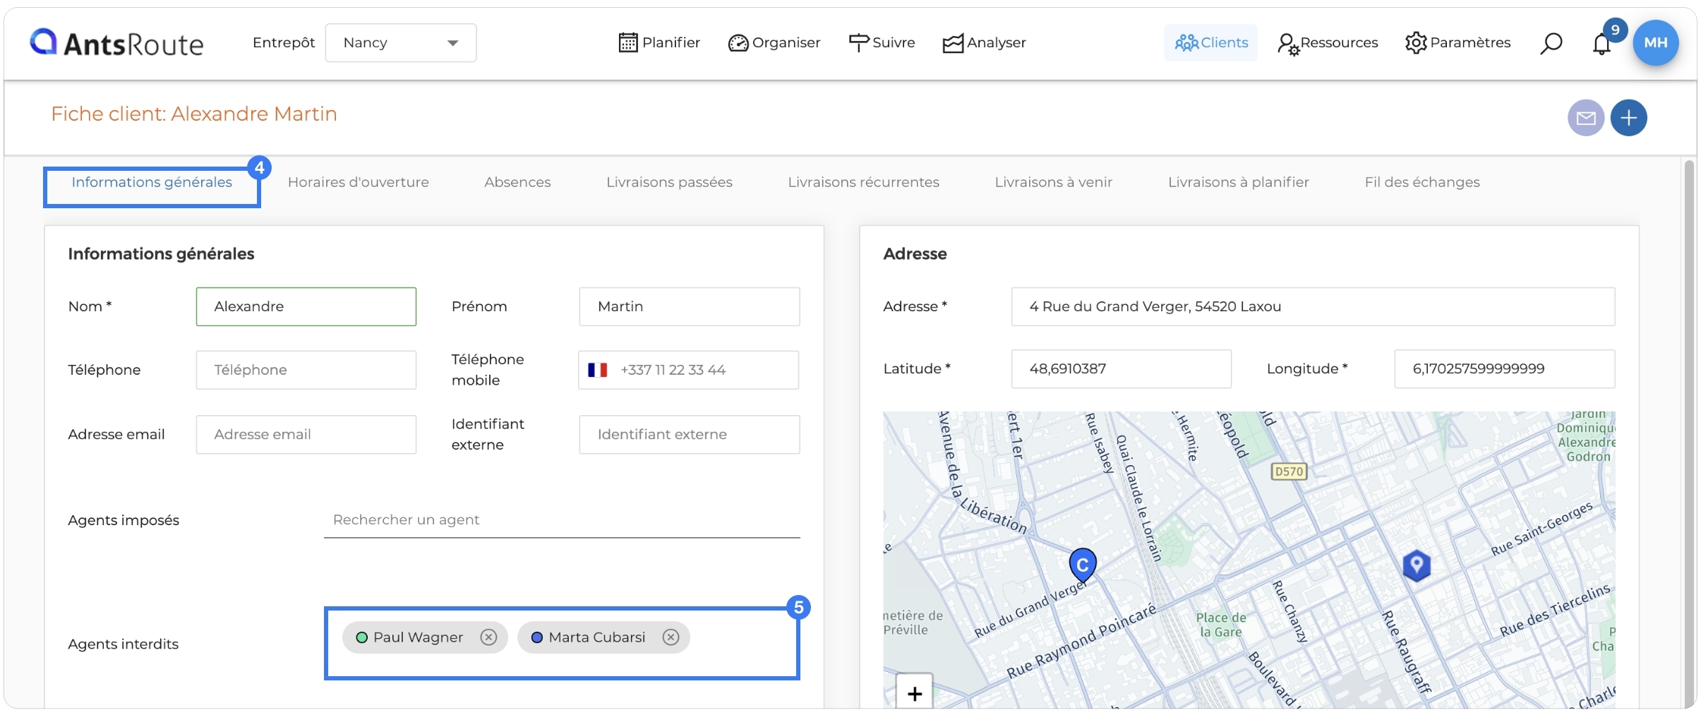Viewport: 1701px width, 715px height.
Task: Switch to Horaires d'ouverture tab
Action: 359,182
